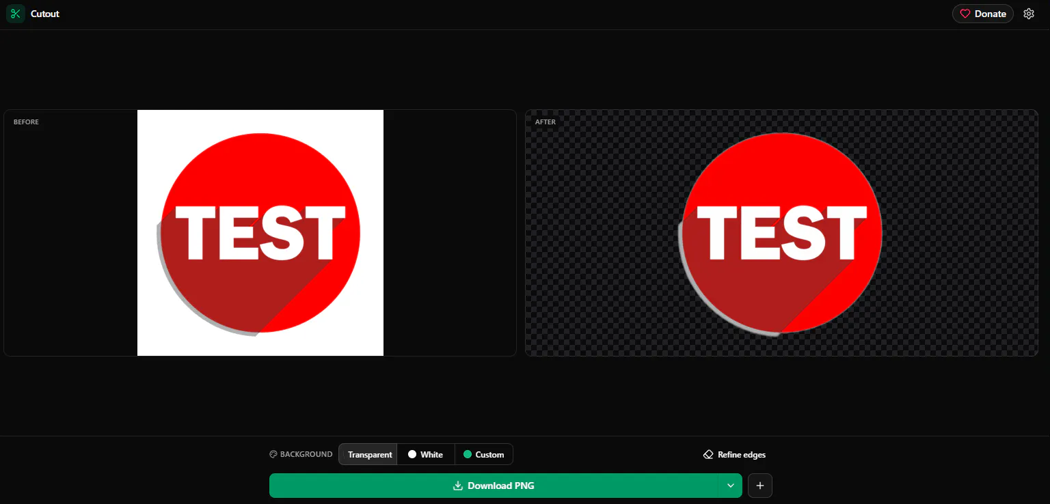This screenshot has height=504, width=1050.
Task: Open the Refine edges tool
Action: pyautogui.click(x=734, y=454)
